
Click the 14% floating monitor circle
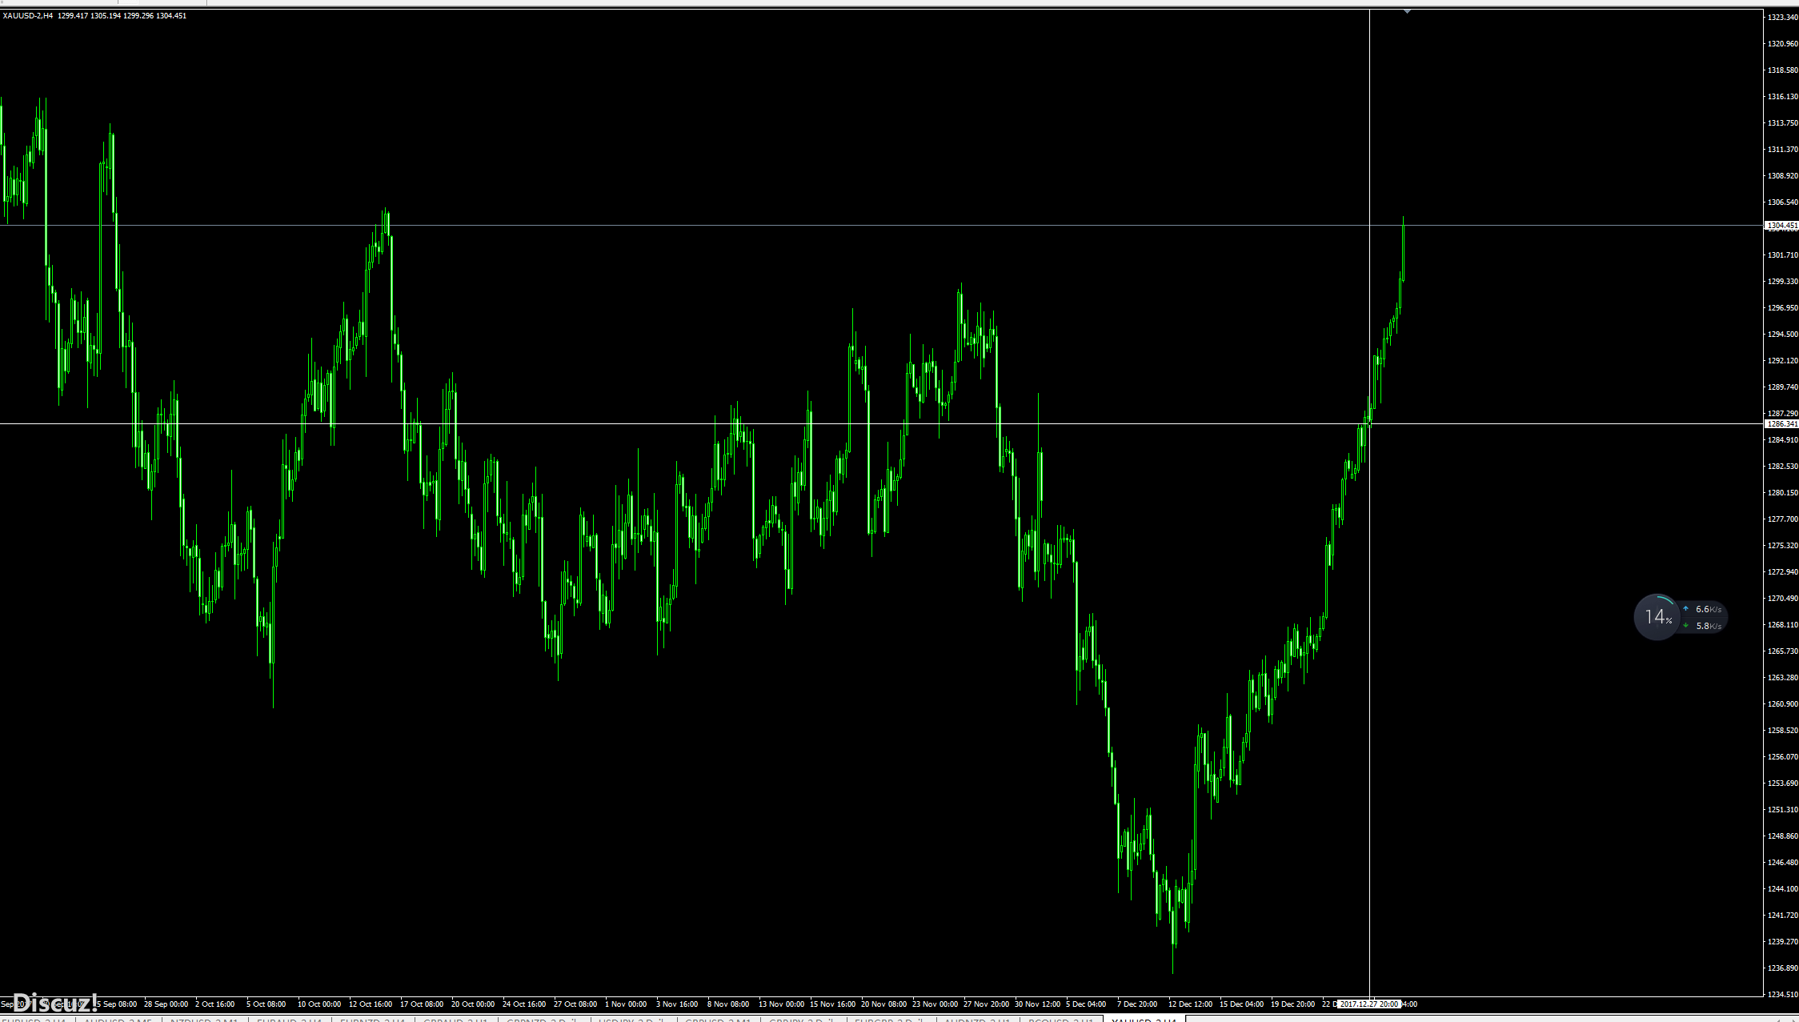point(1656,617)
